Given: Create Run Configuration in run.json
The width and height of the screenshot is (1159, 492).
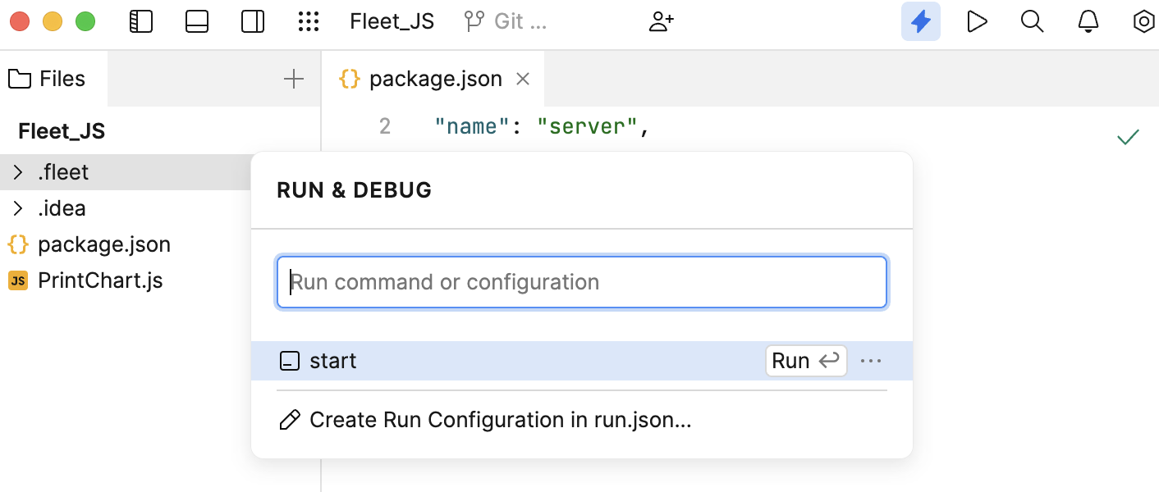Looking at the screenshot, I should [499, 419].
